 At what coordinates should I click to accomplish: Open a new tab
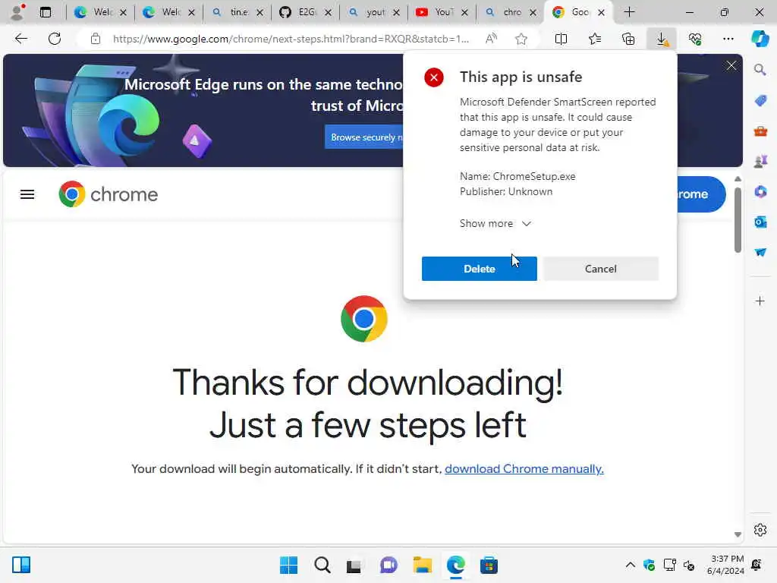[629, 12]
